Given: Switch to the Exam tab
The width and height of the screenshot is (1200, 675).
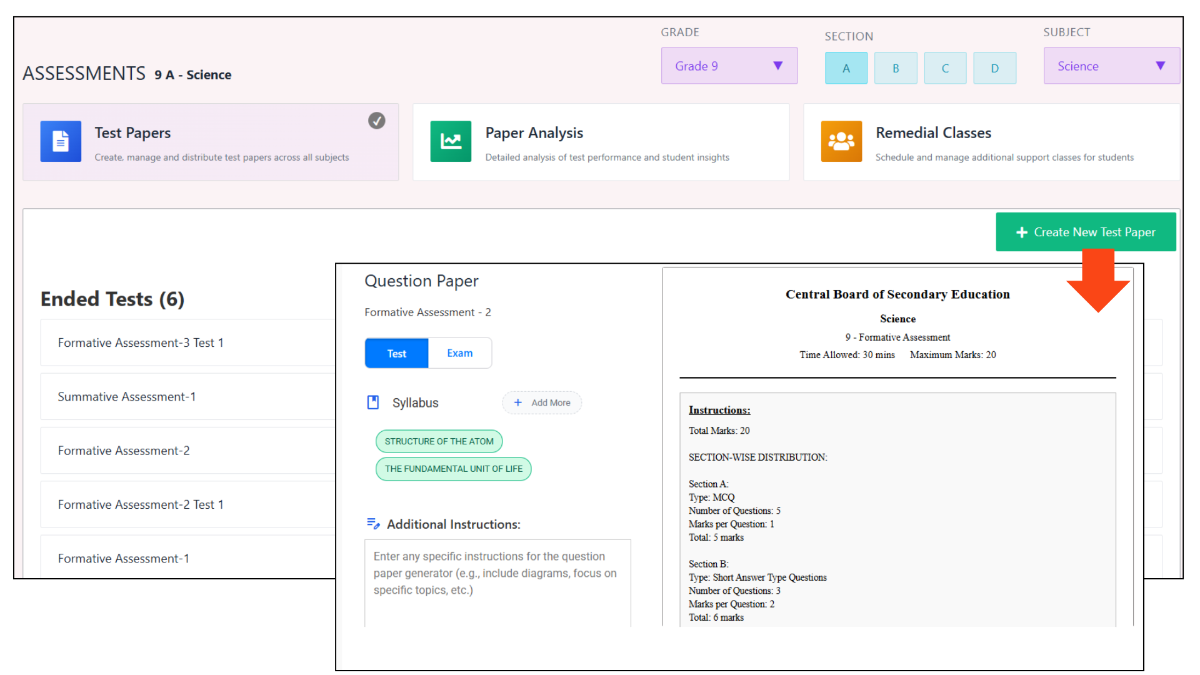Looking at the screenshot, I should [459, 353].
